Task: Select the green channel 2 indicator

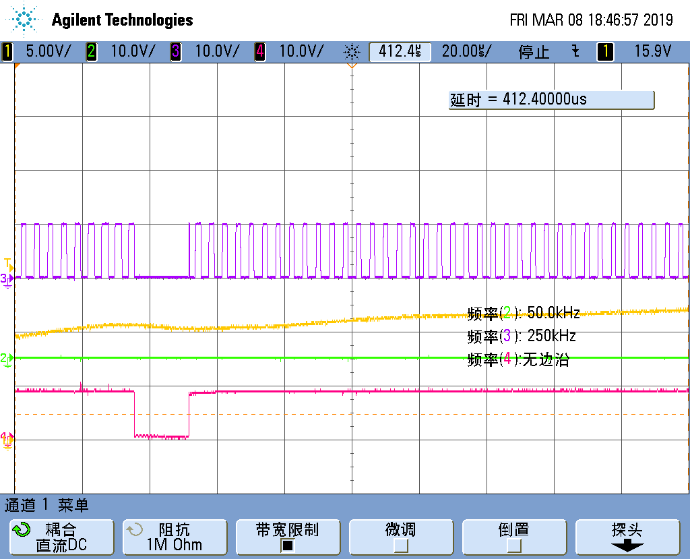Action: point(91,51)
